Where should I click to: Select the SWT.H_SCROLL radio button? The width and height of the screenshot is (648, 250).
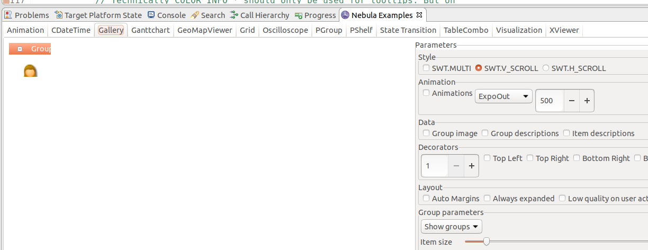[x=546, y=68]
